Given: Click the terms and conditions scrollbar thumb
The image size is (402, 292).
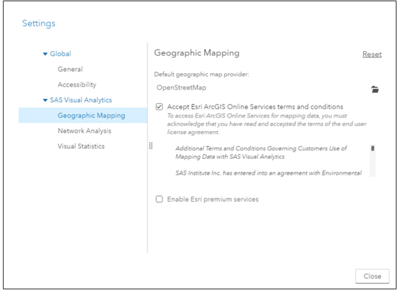Looking at the screenshot, I should [x=372, y=148].
